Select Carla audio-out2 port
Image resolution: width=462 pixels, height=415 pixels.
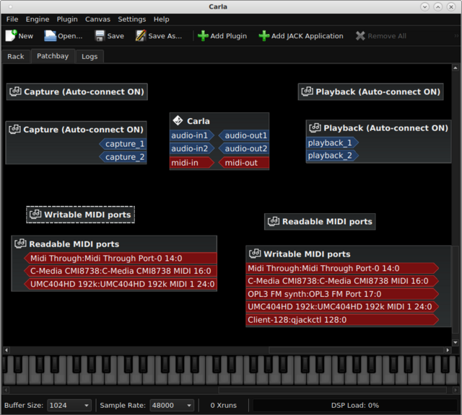pyautogui.click(x=244, y=148)
